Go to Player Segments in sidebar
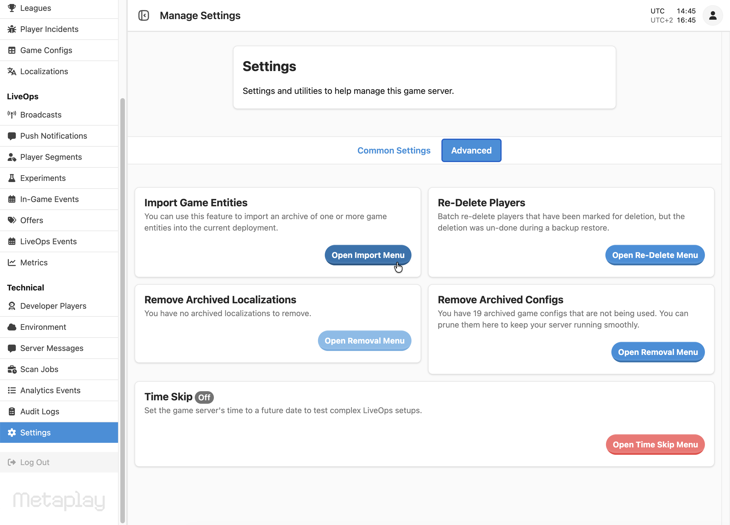 pyautogui.click(x=51, y=157)
